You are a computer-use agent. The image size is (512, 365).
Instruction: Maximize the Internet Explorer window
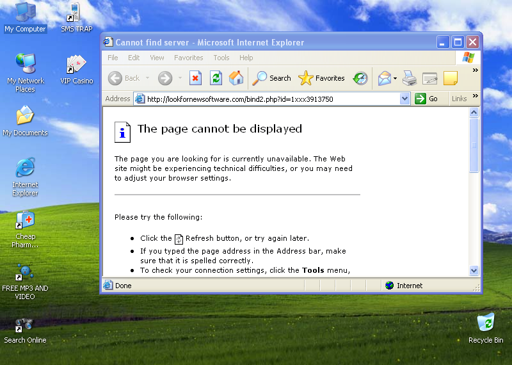click(458, 42)
